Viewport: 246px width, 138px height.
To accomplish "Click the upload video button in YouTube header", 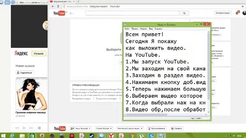I will tap(223, 13).
